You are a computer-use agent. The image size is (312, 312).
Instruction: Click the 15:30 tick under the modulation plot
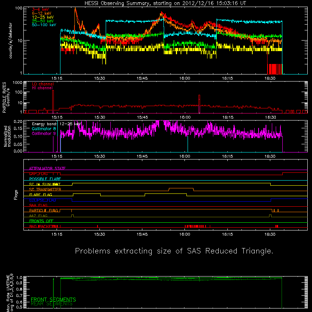[99, 156]
